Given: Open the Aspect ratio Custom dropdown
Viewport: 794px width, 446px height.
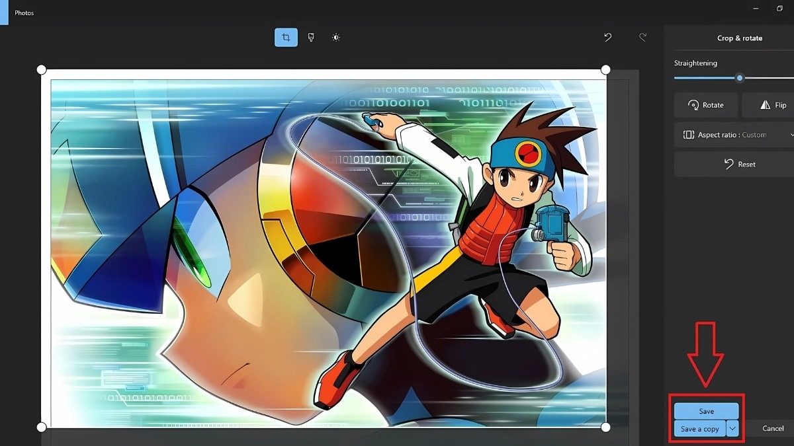Looking at the screenshot, I should [734, 135].
